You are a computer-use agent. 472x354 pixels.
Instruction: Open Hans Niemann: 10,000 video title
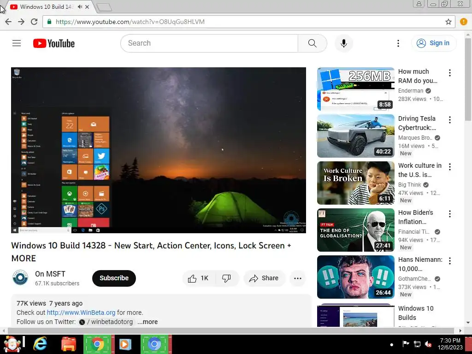coord(420,264)
